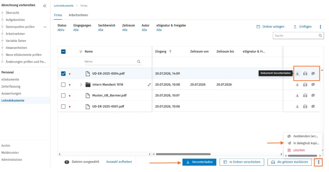Hide UD-ER-2025-0001.pdf with crossed eye icon
The height and width of the screenshot is (172, 329).
[313, 106]
